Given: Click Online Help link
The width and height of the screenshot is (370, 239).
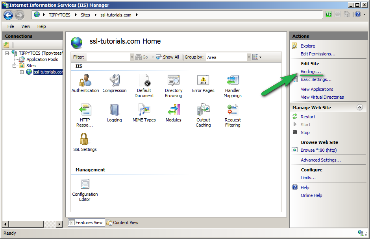Looking at the screenshot, I should click(x=311, y=195).
